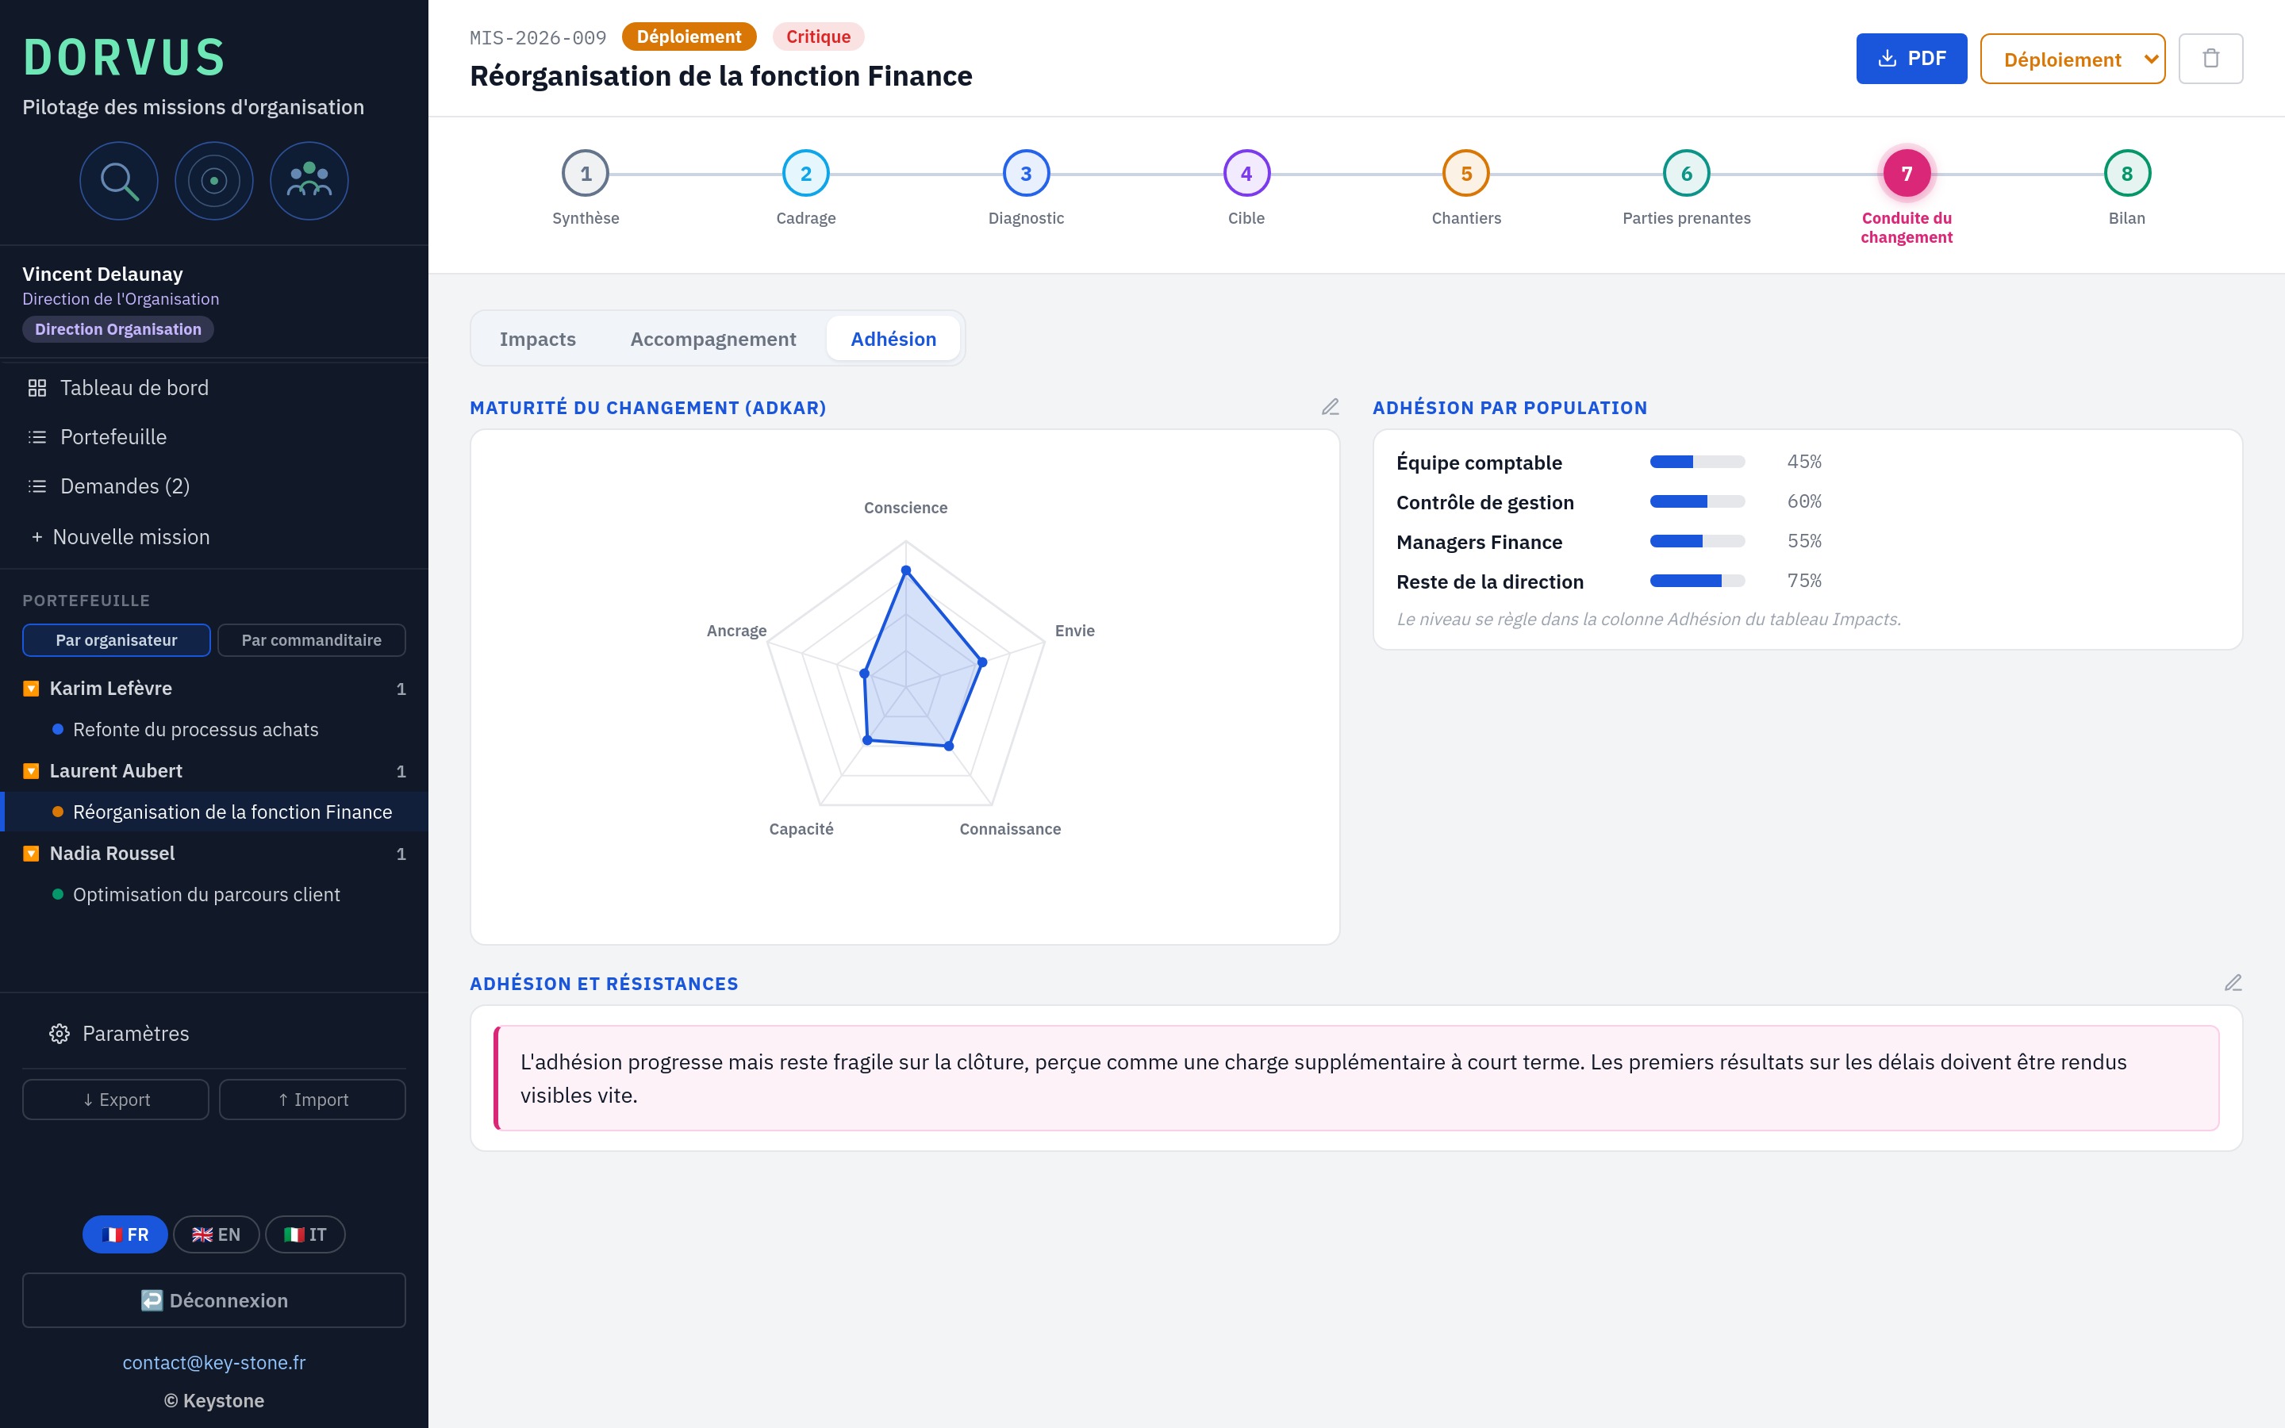Open contact@key-stone.fr email link
The height and width of the screenshot is (1428, 2285).
[x=214, y=1362]
